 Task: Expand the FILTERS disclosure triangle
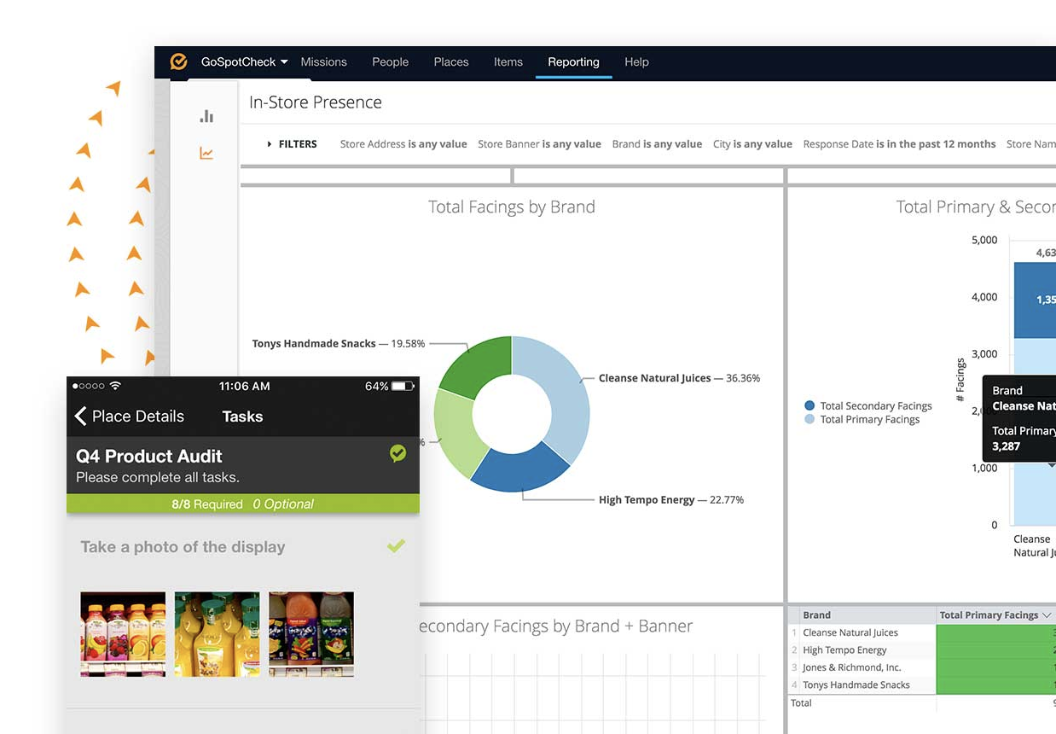click(270, 144)
